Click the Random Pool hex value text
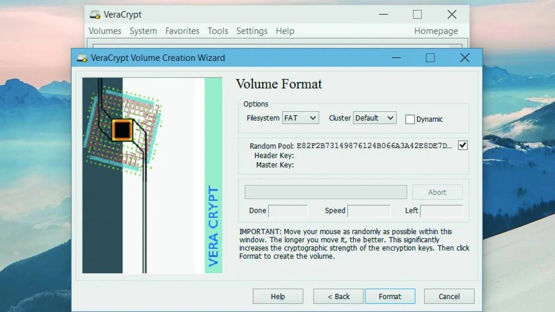The height and width of the screenshot is (312, 555). [x=375, y=146]
